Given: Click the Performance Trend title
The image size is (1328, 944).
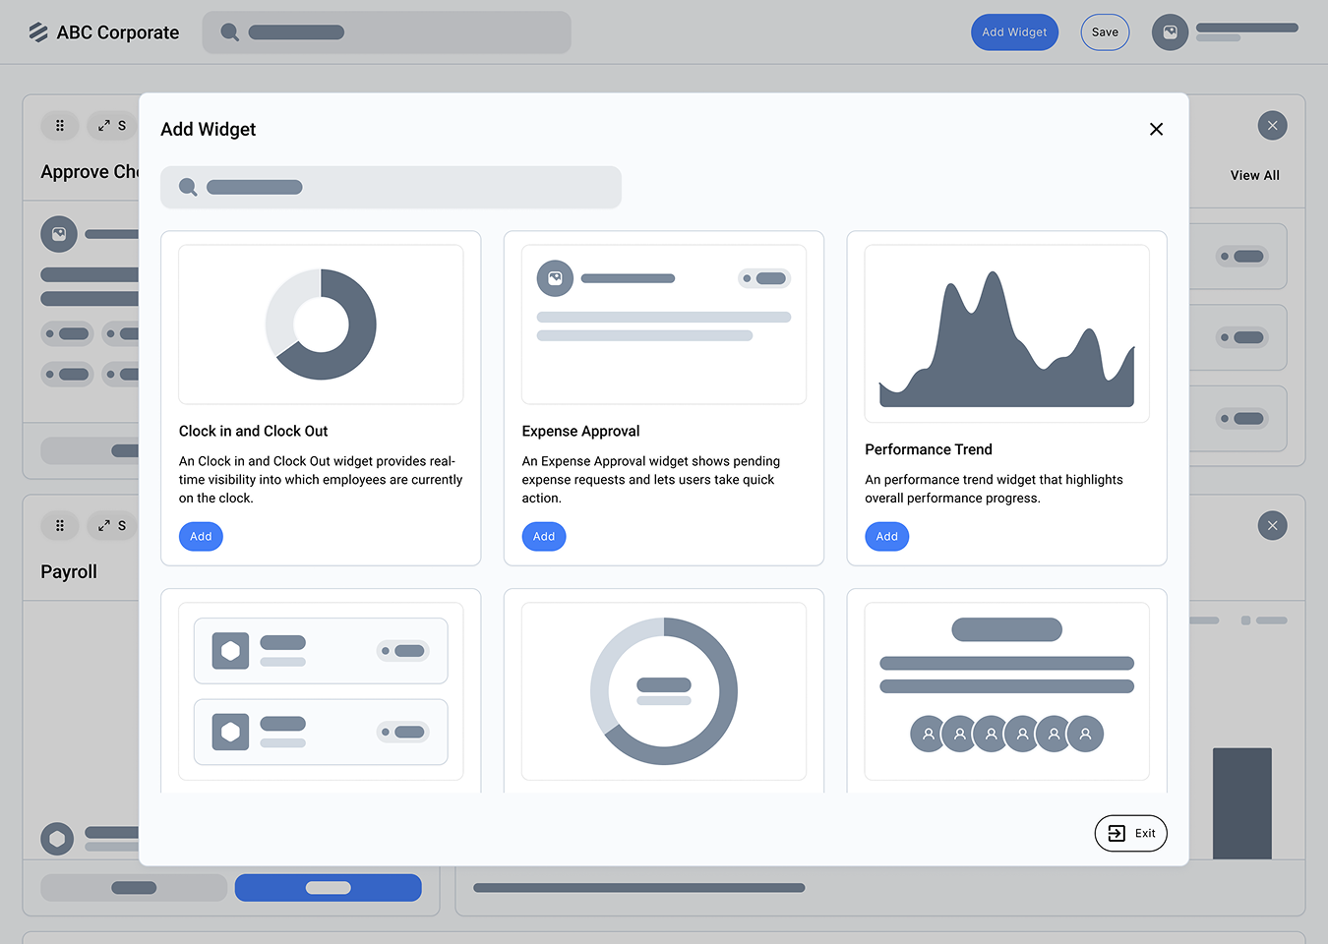Looking at the screenshot, I should [x=929, y=449].
